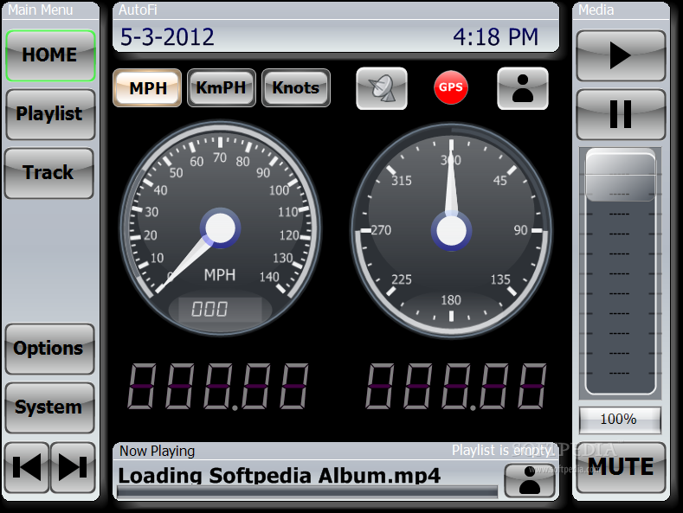Click the left seven-segment counter display

[x=219, y=387]
